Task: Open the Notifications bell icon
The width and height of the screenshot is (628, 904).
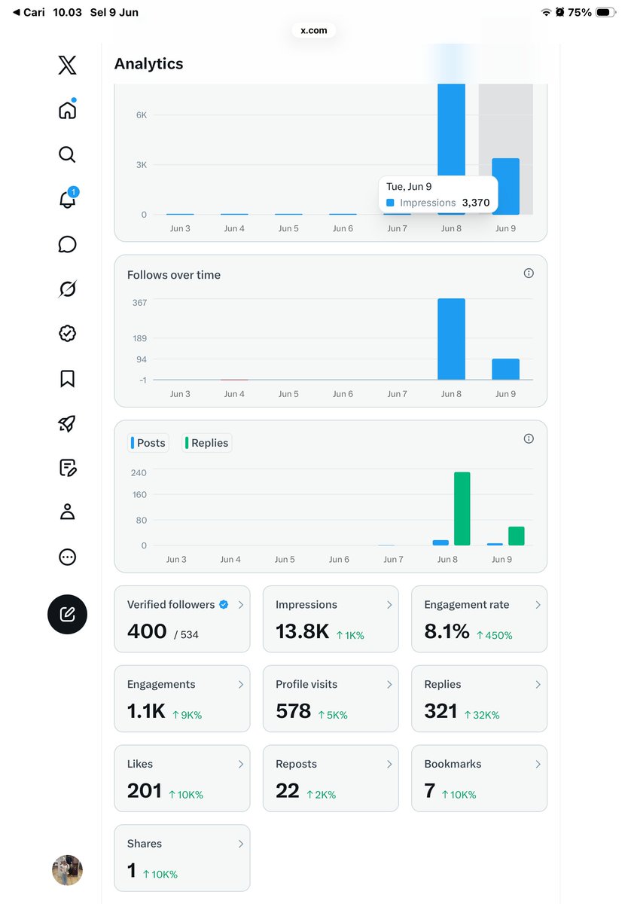Action: [67, 198]
